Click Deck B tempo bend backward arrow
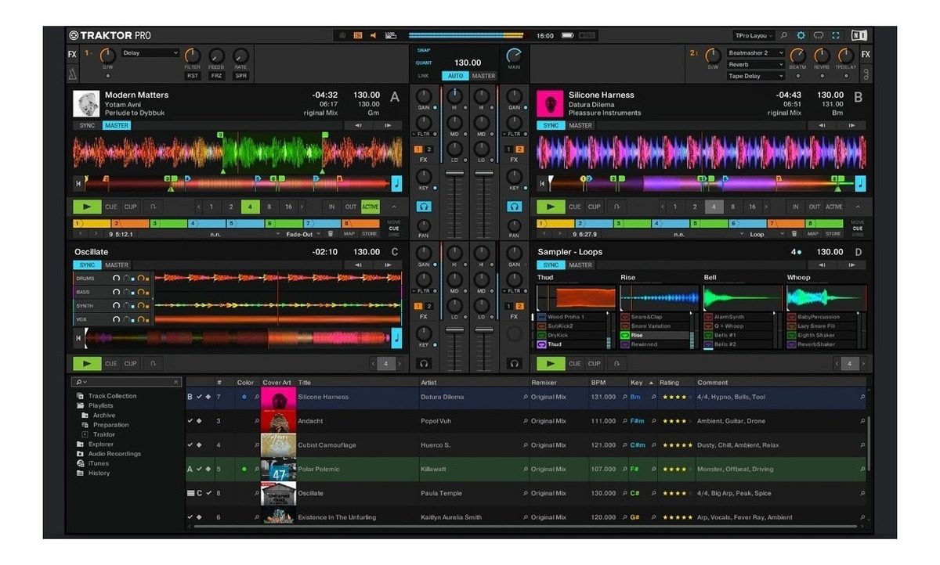The height and width of the screenshot is (565, 940). (x=822, y=125)
